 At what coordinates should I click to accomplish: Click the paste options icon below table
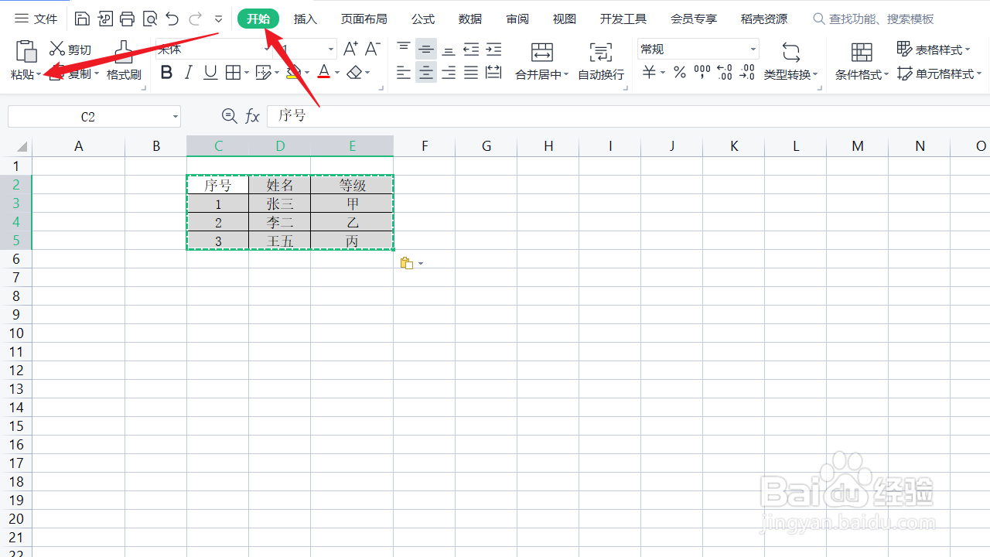[407, 264]
